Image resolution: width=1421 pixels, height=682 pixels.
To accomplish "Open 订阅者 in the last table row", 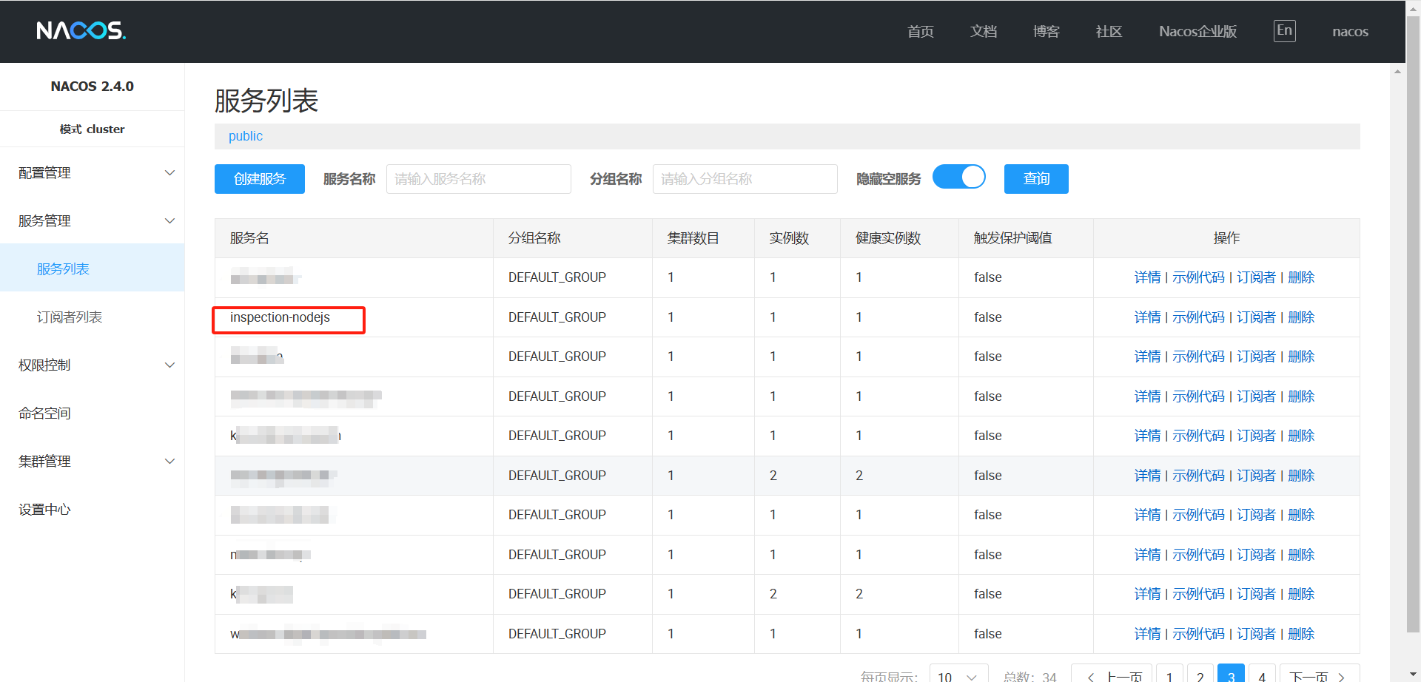I will click(1257, 634).
